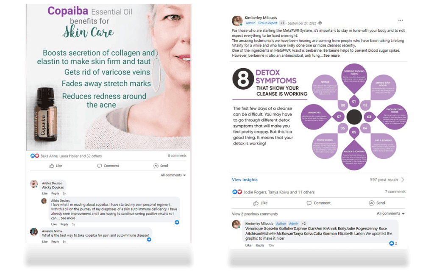
Task: Click the Comment bubble icon on Copaiba post
Action: coord(99,166)
